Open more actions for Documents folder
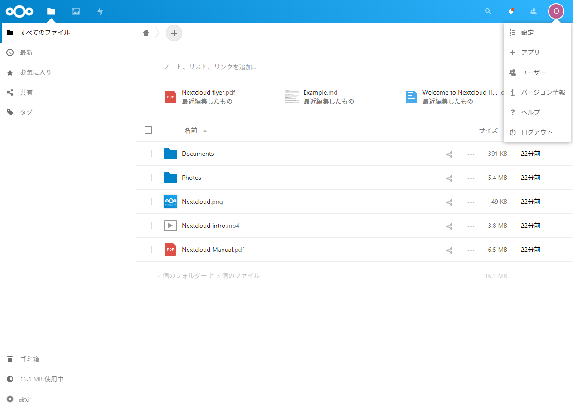 click(471, 154)
